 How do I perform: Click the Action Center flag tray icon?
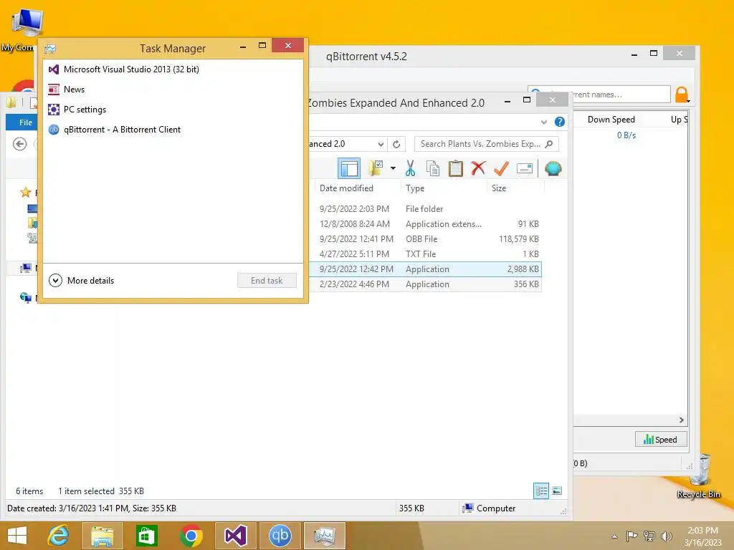[x=631, y=536]
